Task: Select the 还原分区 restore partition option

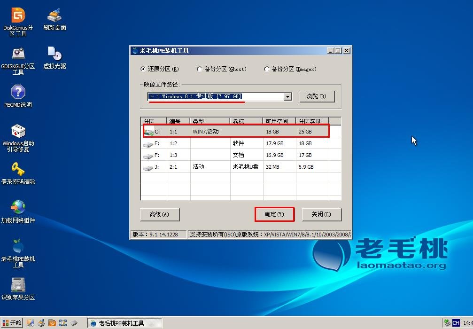Action: tap(144, 68)
